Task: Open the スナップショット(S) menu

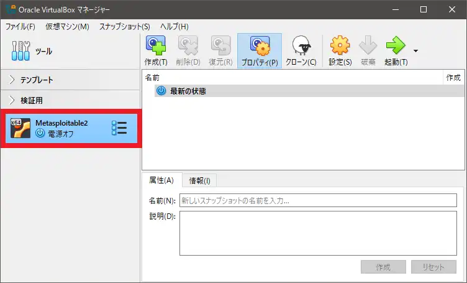Action: (124, 27)
